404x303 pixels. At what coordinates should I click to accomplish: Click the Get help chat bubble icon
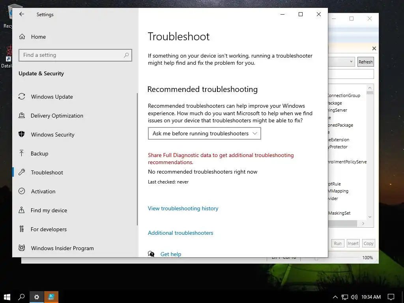pos(151,254)
